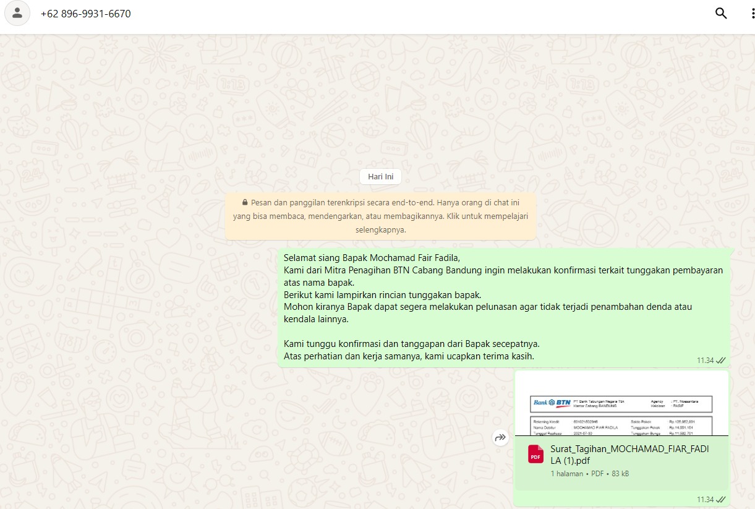Viewport: 755px width, 509px height.
Task: Click the "1 halaman • PDF • 83 kB" details
Action: pyautogui.click(x=589, y=474)
